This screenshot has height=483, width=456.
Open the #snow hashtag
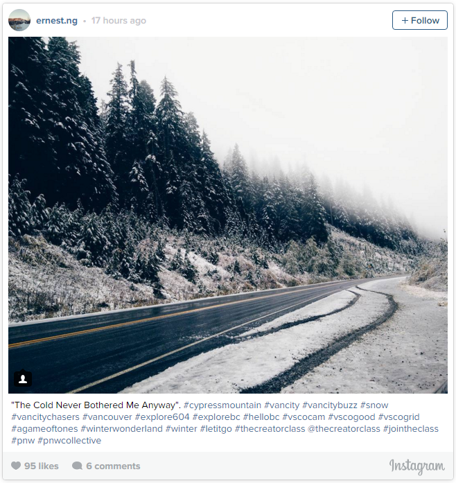pos(374,405)
